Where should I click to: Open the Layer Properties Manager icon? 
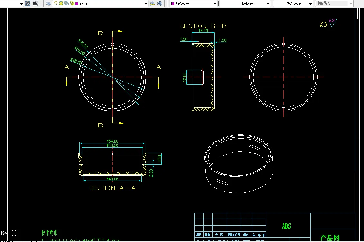click(48, 4)
